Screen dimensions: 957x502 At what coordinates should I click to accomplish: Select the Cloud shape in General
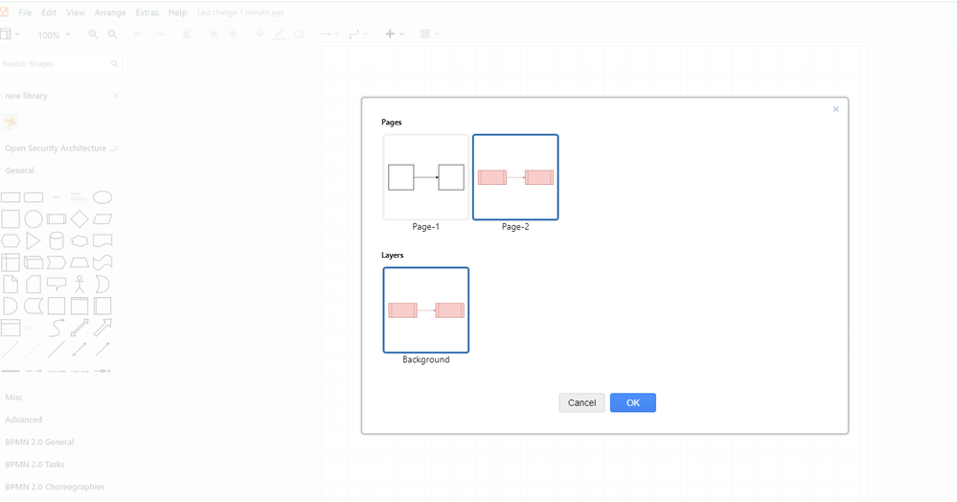click(x=80, y=240)
